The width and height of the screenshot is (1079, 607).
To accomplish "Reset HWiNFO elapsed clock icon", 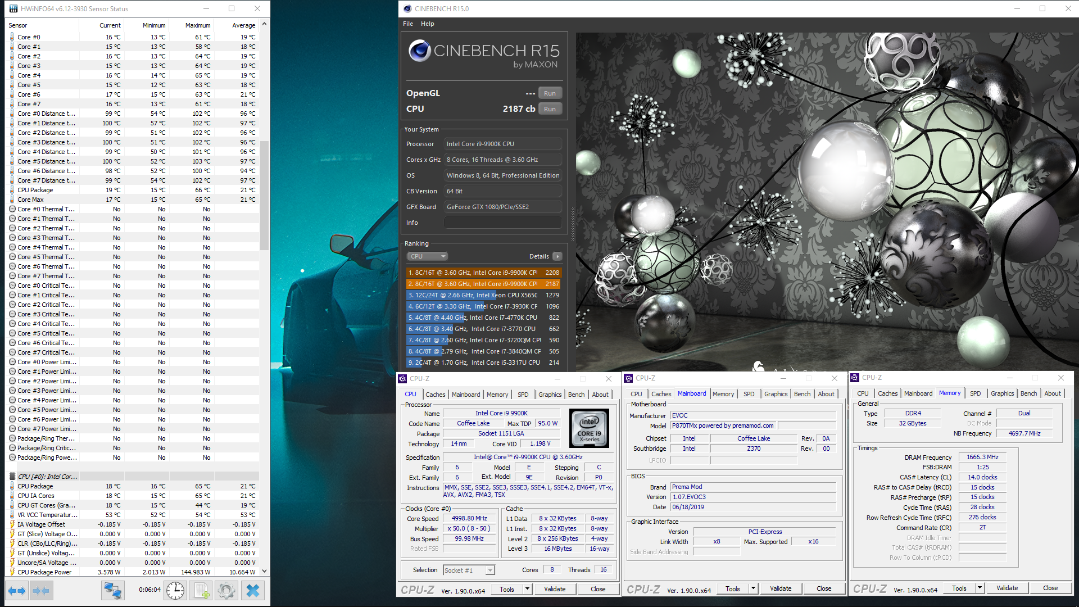I will [175, 591].
